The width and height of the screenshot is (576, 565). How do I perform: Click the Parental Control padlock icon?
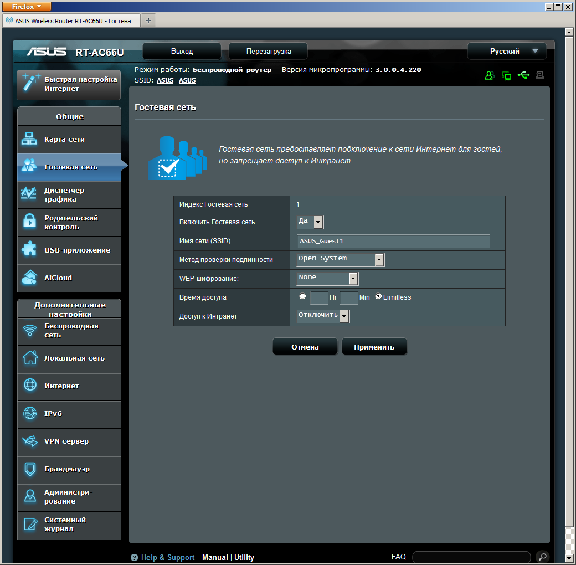click(29, 222)
